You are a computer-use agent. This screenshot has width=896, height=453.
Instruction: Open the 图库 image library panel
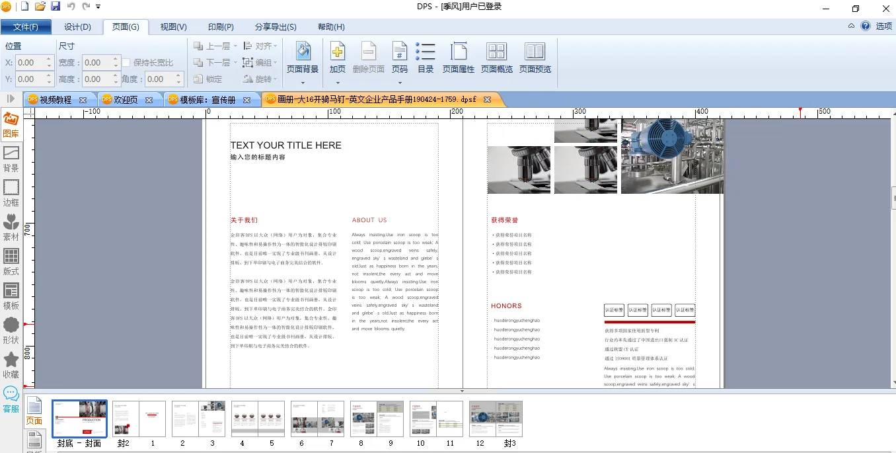pyautogui.click(x=11, y=125)
